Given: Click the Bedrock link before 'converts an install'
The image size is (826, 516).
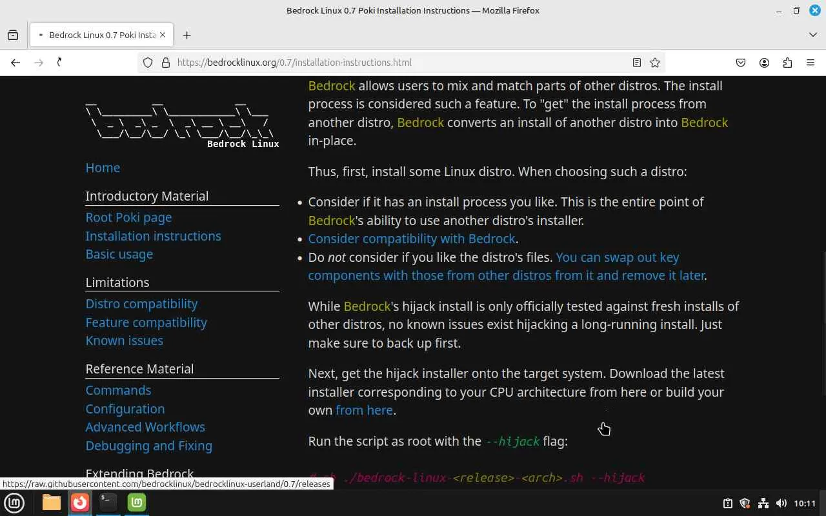Looking at the screenshot, I should click(420, 123).
